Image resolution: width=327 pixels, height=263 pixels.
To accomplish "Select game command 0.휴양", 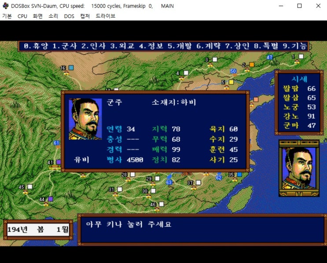I will point(36,46).
